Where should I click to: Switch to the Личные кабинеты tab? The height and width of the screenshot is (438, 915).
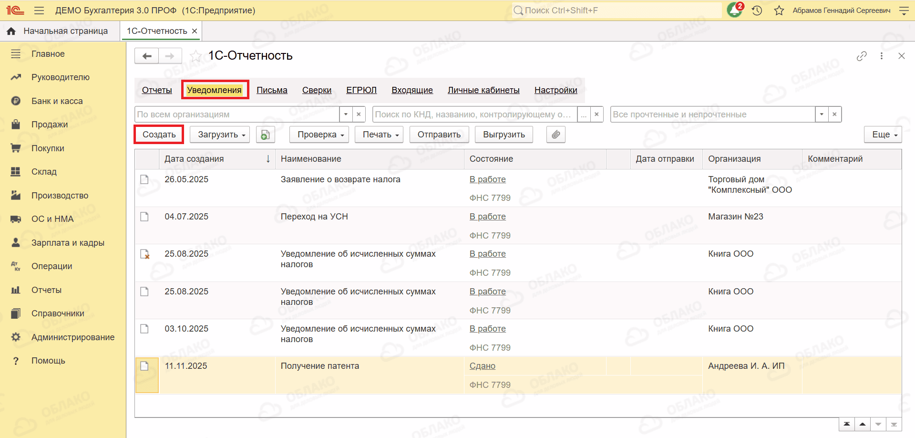[483, 90]
